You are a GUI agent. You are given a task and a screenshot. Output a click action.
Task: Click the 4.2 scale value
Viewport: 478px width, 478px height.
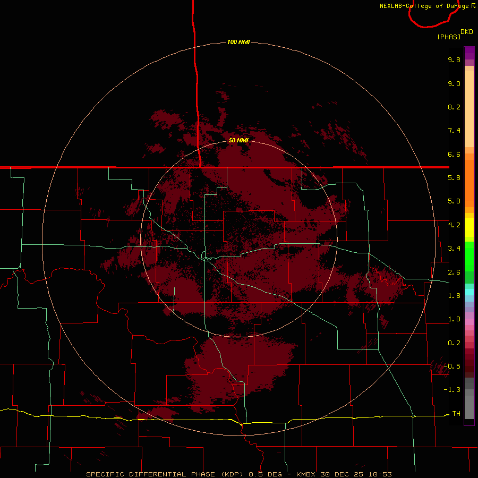coord(454,225)
